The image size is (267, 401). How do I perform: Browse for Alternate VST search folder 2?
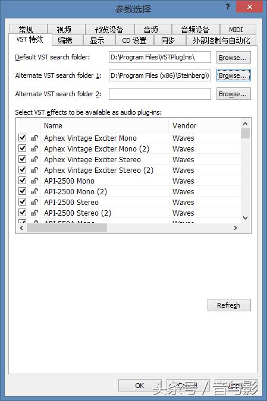coord(233,94)
